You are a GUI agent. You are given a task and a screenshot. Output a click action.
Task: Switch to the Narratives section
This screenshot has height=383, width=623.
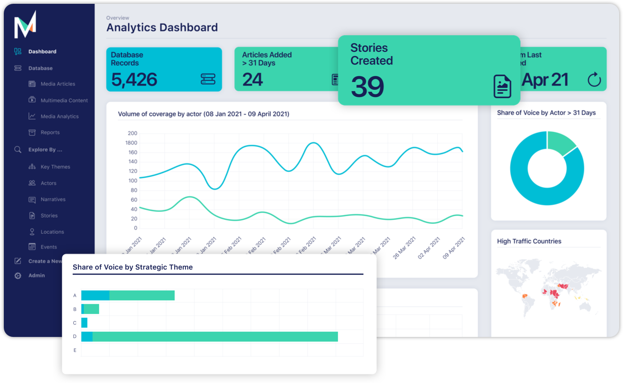click(31, 199)
